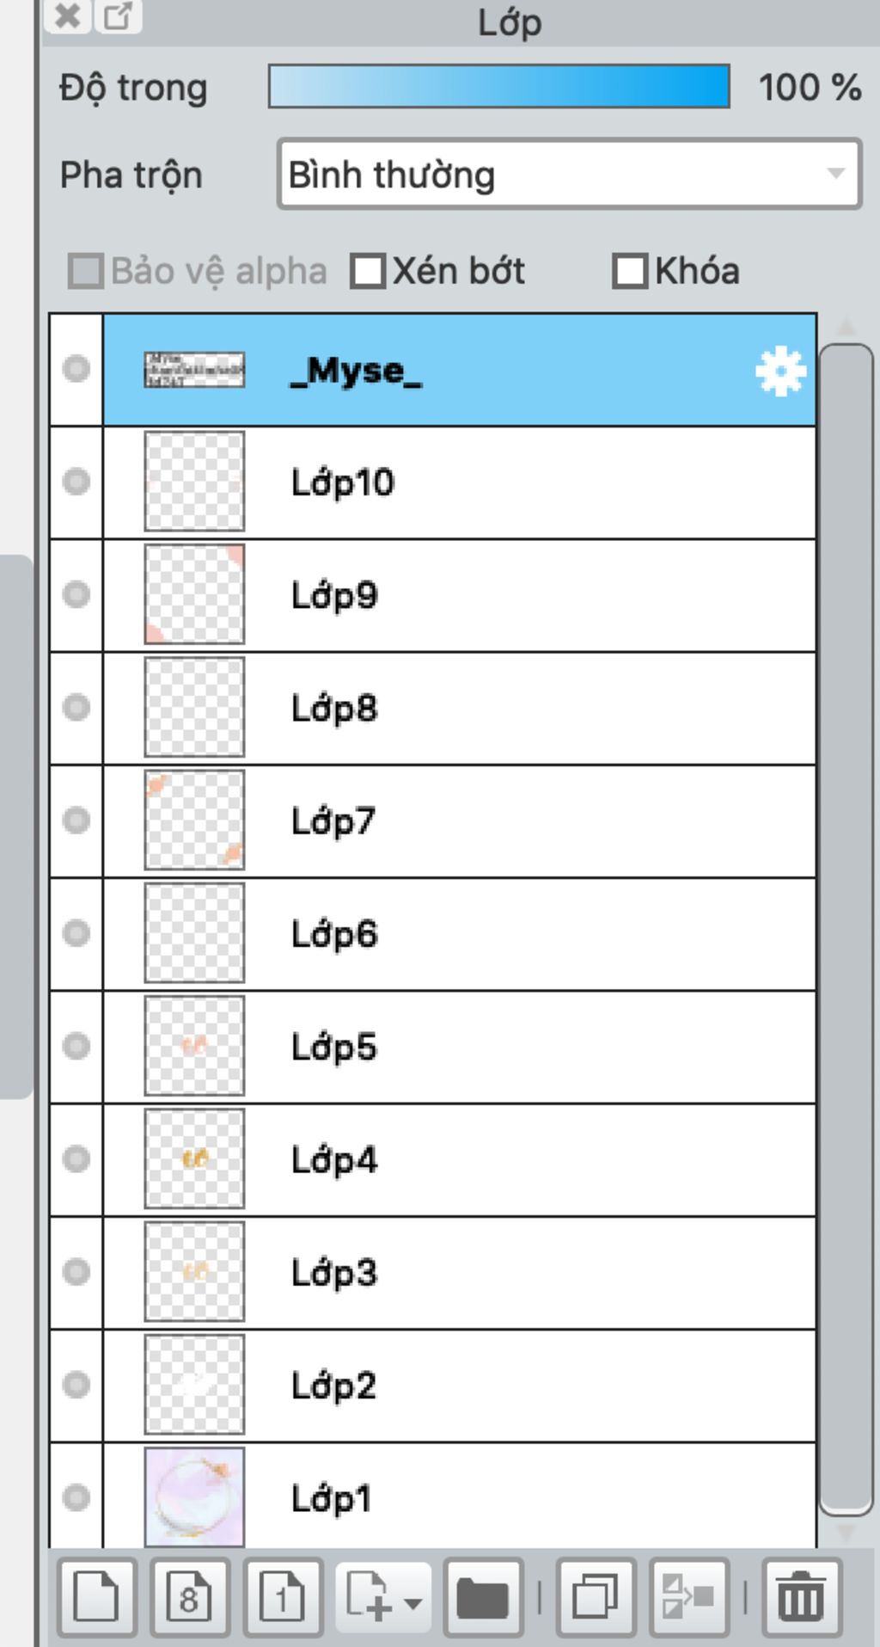
Task: Duplicate the selected layer
Action: click(x=596, y=1596)
